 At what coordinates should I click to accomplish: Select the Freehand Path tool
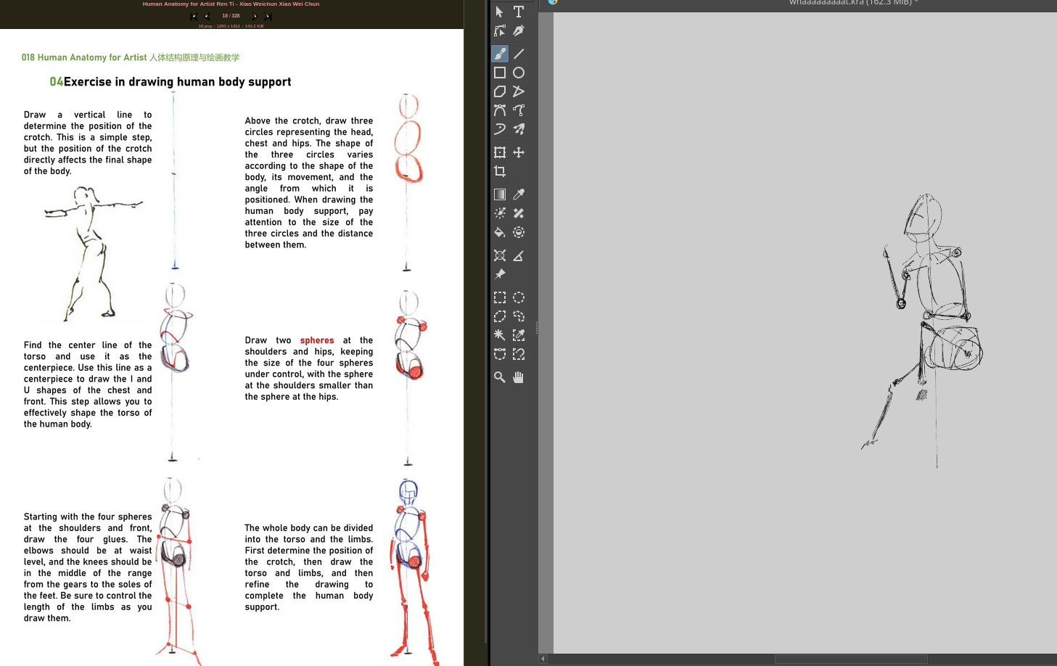point(519,110)
